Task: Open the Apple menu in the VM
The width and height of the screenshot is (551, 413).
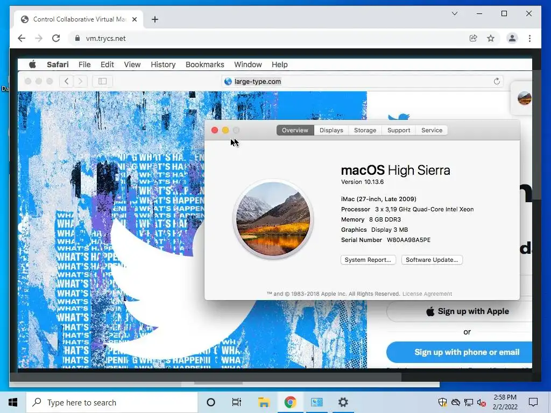Action: [32, 65]
